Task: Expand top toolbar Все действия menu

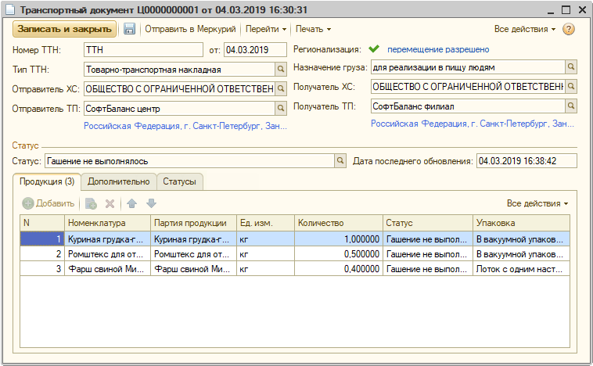Action: click(525, 29)
